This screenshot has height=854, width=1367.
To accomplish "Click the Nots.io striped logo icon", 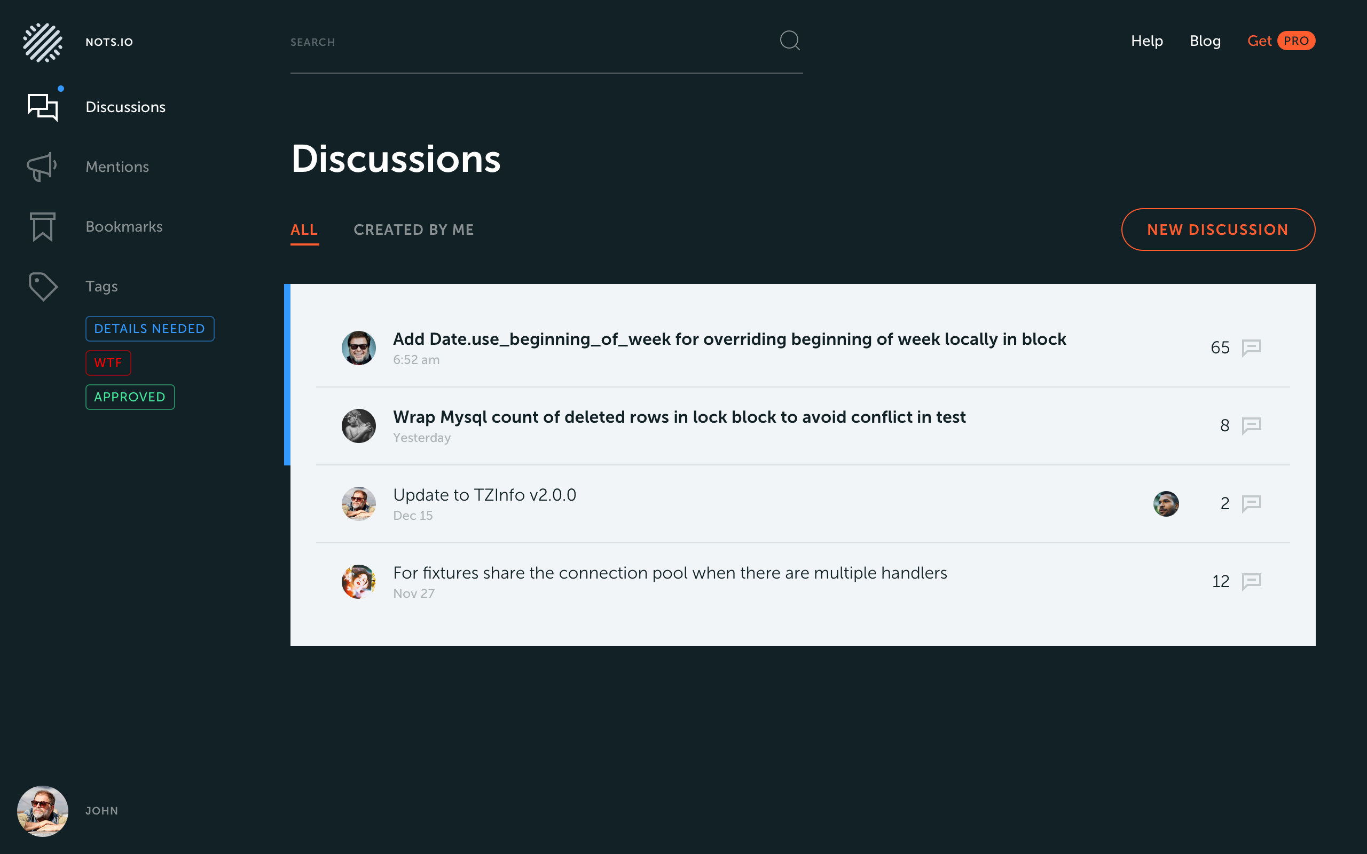I will (42, 42).
